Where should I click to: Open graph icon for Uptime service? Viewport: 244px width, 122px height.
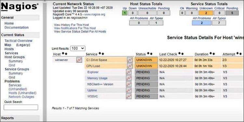click(x=129, y=90)
